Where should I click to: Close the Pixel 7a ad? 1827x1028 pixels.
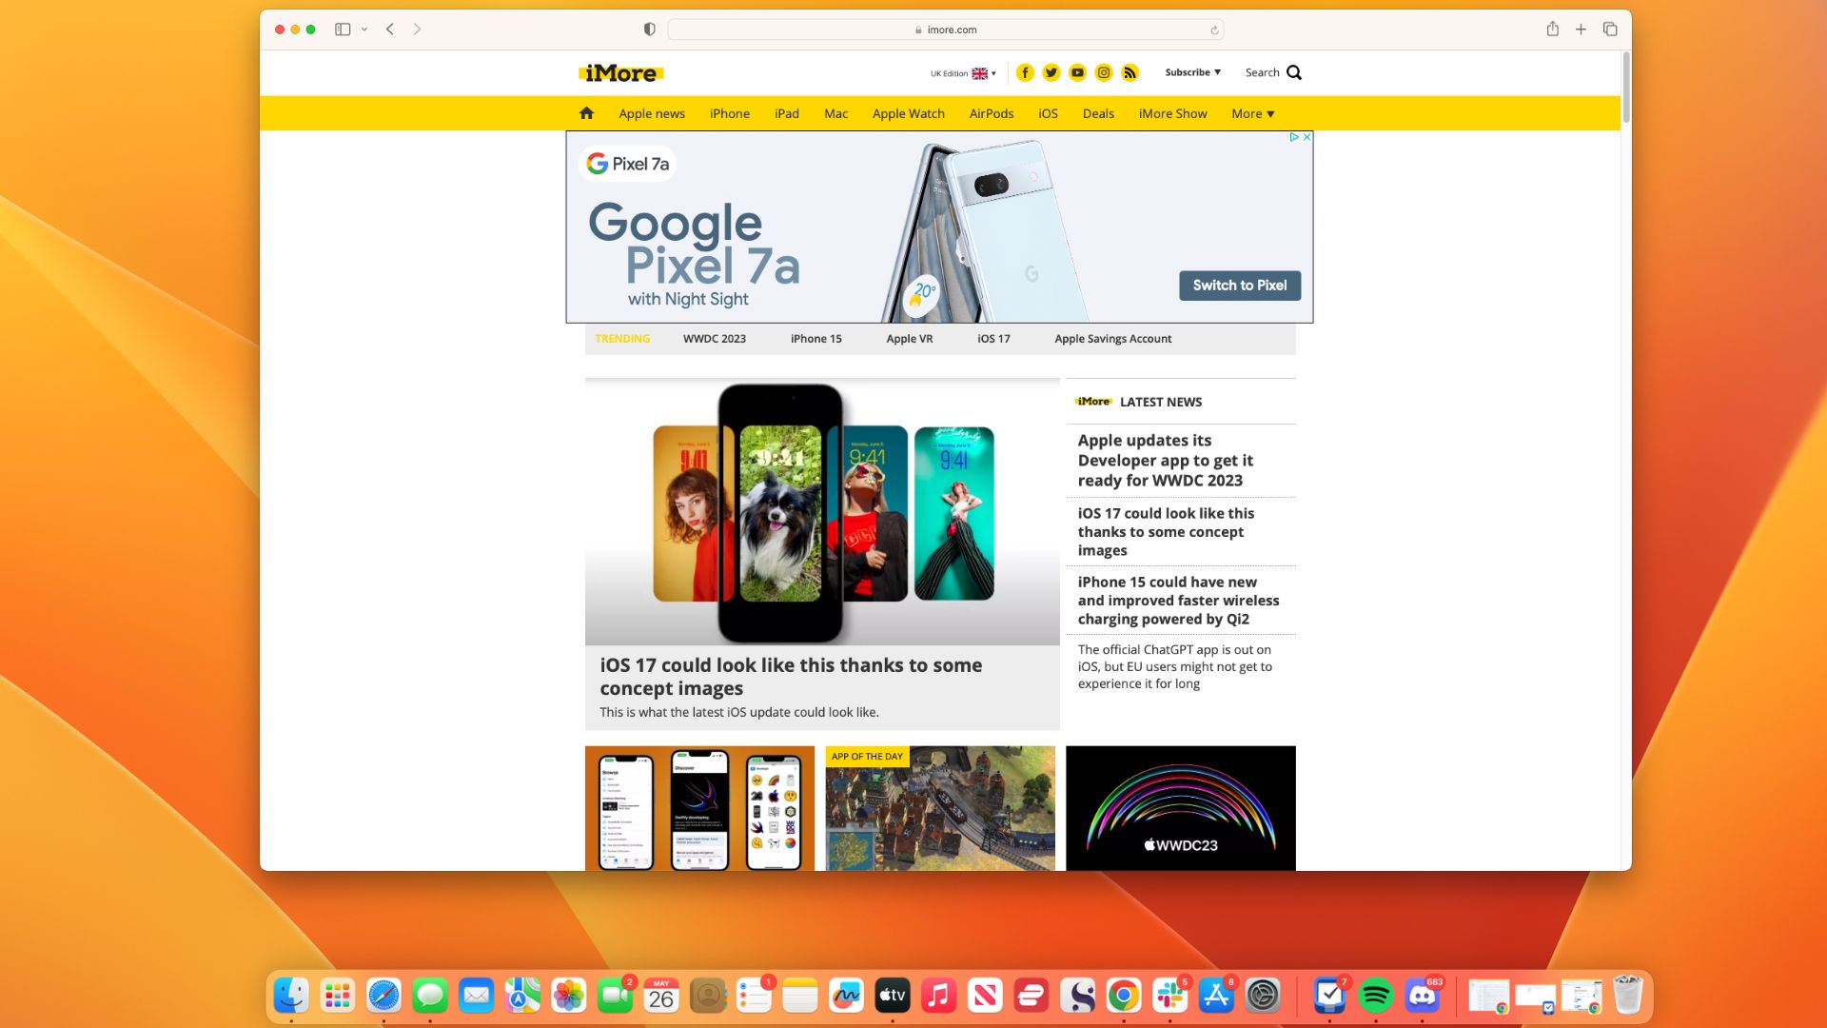click(1306, 137)
